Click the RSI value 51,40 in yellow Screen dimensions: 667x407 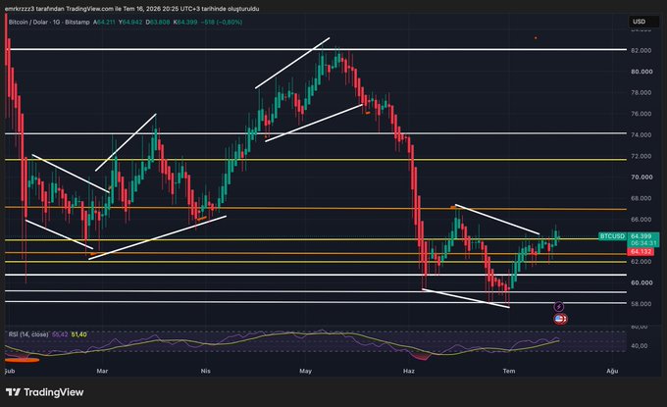pos(79,334)
